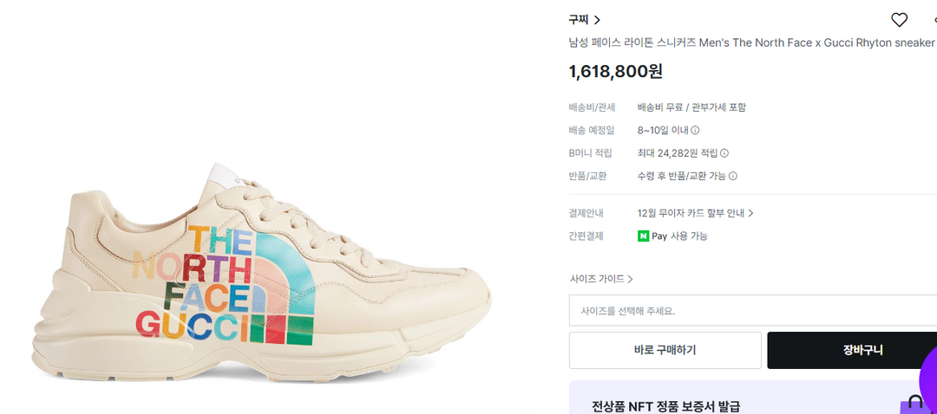937x414 pixels.
Task: Click the cut-off share icon right of the heart
Action: (x=934, y=20)
